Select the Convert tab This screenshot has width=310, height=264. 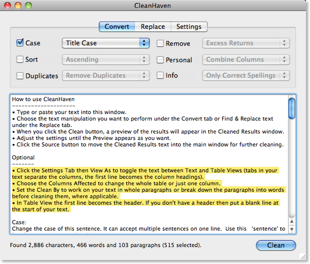pos(117,27)
